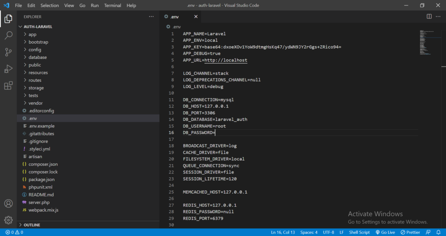
Task: Expand the config folder
Action: click(88, 50)
